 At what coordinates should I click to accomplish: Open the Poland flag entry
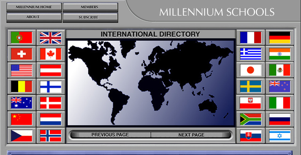250,103
